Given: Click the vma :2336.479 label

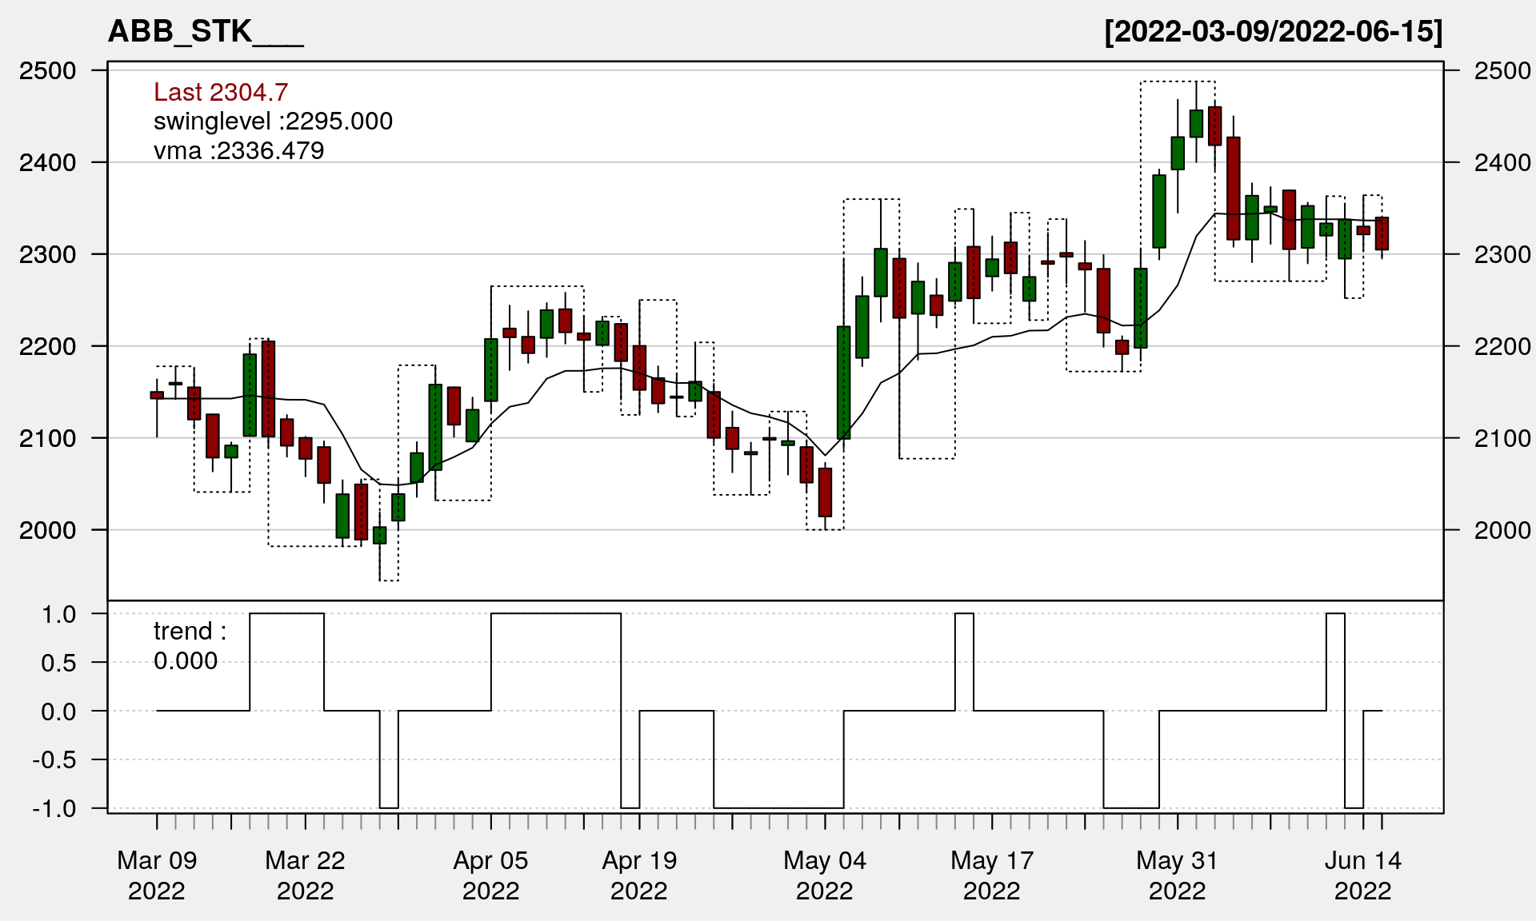Looking at the screenshot, I should (x=238, y=150).
